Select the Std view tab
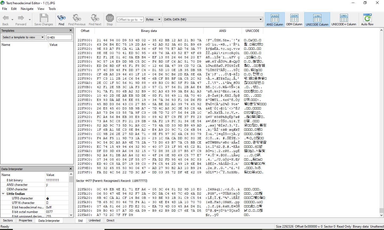Viewport: 384px width, 230px height. click(x=81, y=220)
